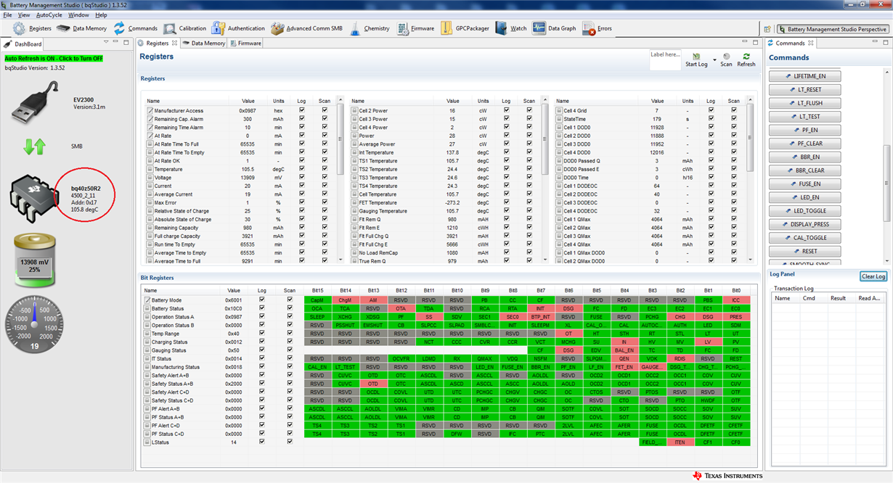Toggle Log checkbox for Cell 2 Power
Image resolution: width=893 pixels, height=483 pixels.
(x=506, y=110)
